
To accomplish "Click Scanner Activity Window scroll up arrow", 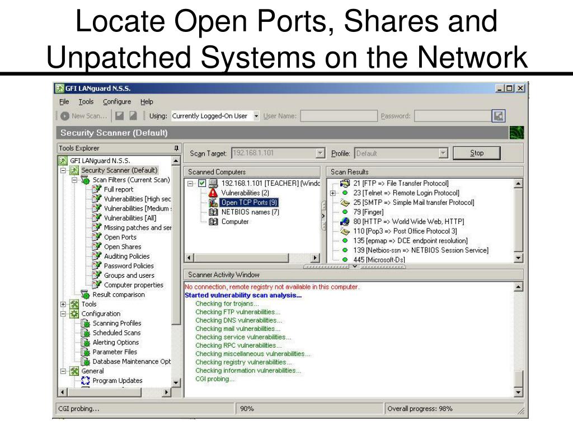I will click(x=518, y=287).
